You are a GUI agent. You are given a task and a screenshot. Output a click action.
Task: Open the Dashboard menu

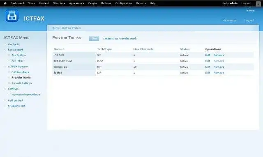(17, 3)
